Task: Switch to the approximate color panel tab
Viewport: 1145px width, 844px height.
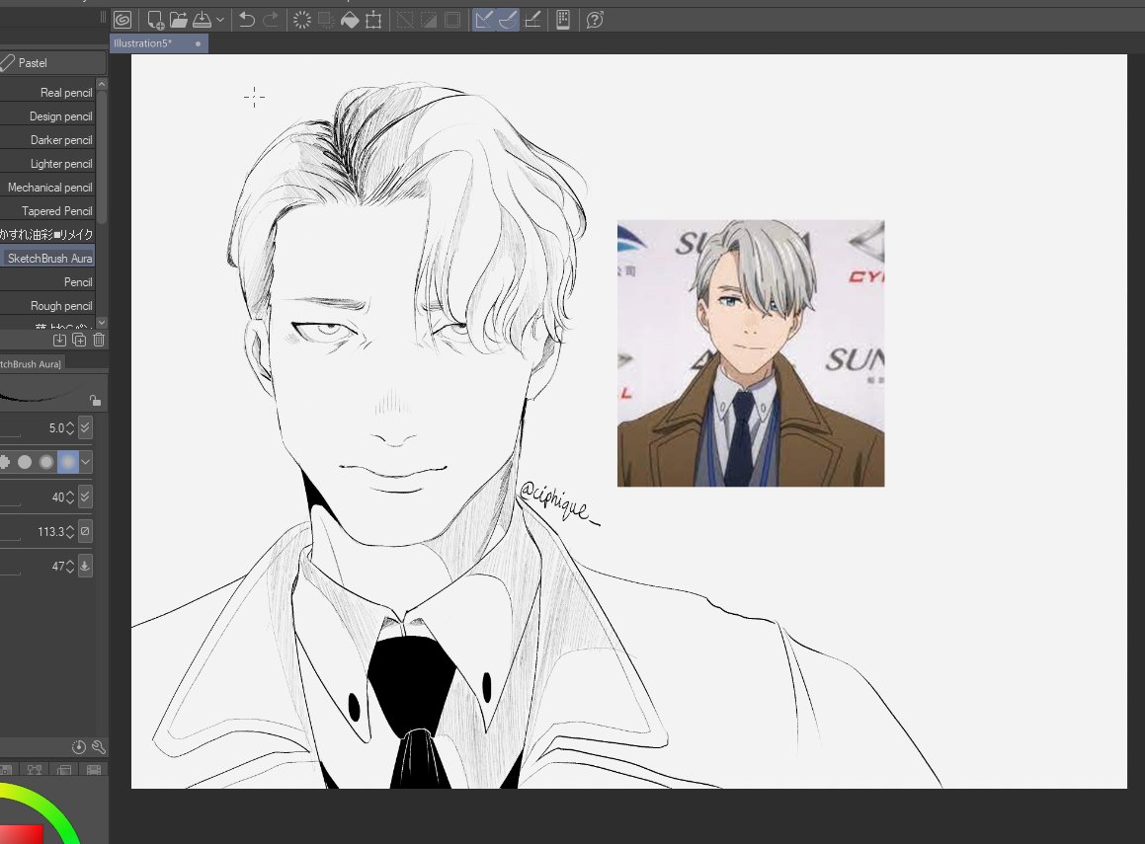Action: [64, 770]
